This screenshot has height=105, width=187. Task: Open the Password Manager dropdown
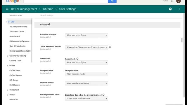(86, 35)
